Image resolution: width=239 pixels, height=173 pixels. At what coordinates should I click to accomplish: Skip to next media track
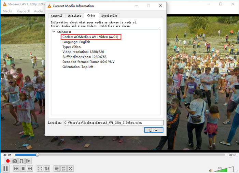click(30, 169)
